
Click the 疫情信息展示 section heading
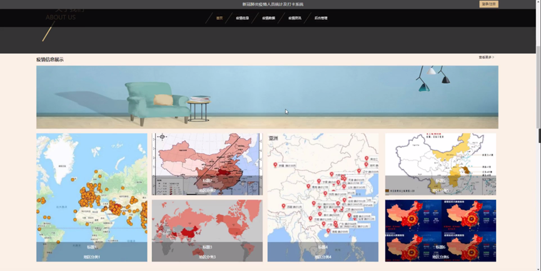[x=50, y=59]
